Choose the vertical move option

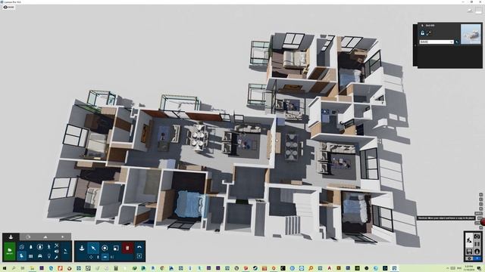[98, 257]
